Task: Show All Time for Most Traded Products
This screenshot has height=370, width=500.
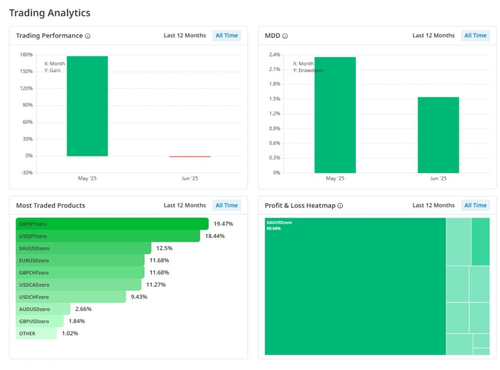Action: click(227, 206)
